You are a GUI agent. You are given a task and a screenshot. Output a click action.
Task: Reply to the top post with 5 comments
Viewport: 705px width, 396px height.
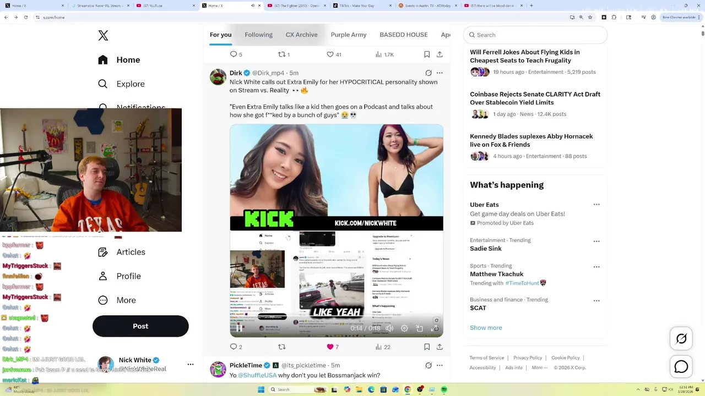[236, 54]
